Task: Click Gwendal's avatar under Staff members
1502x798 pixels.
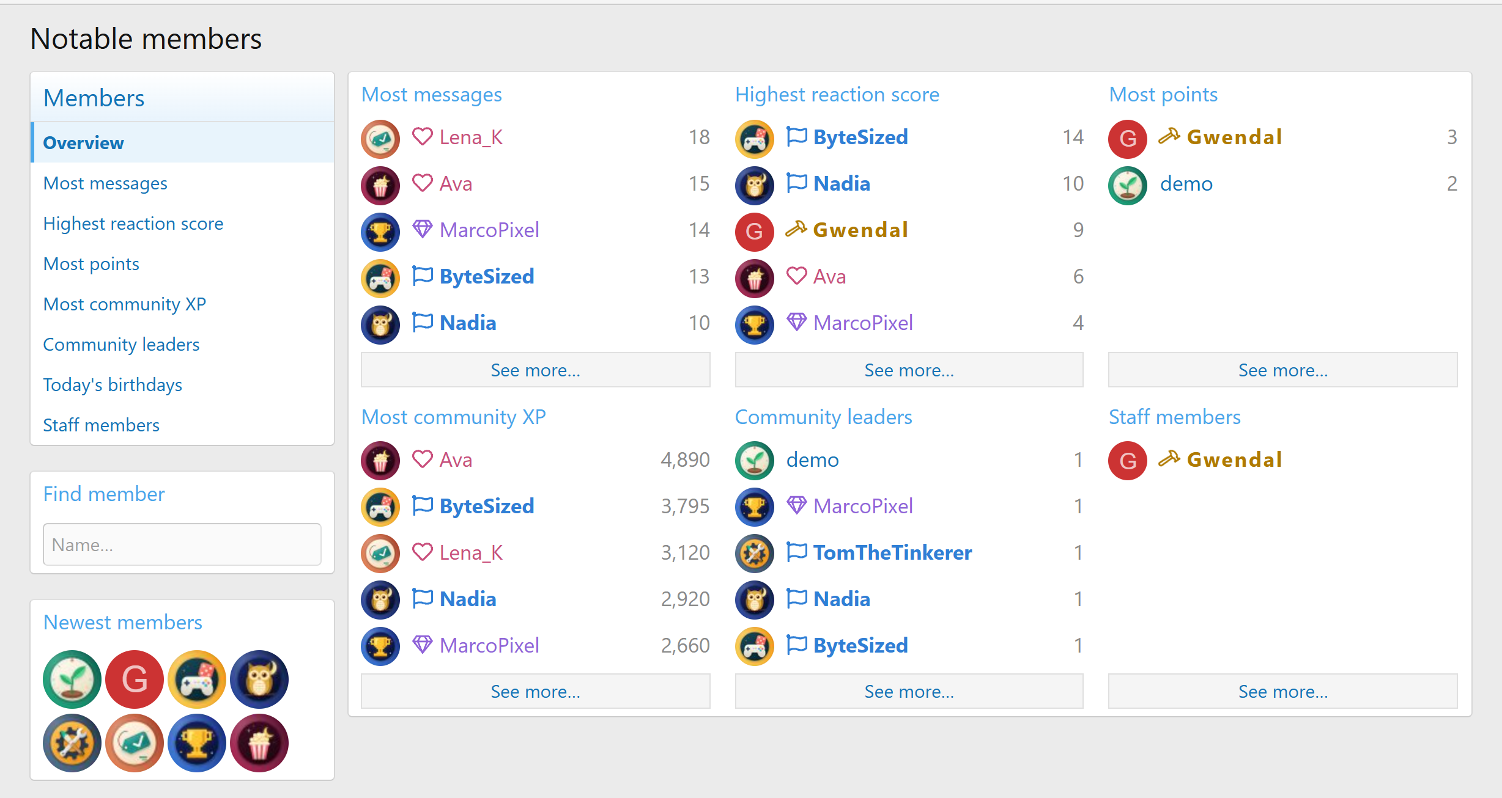Action: (x=1128, y=461)
